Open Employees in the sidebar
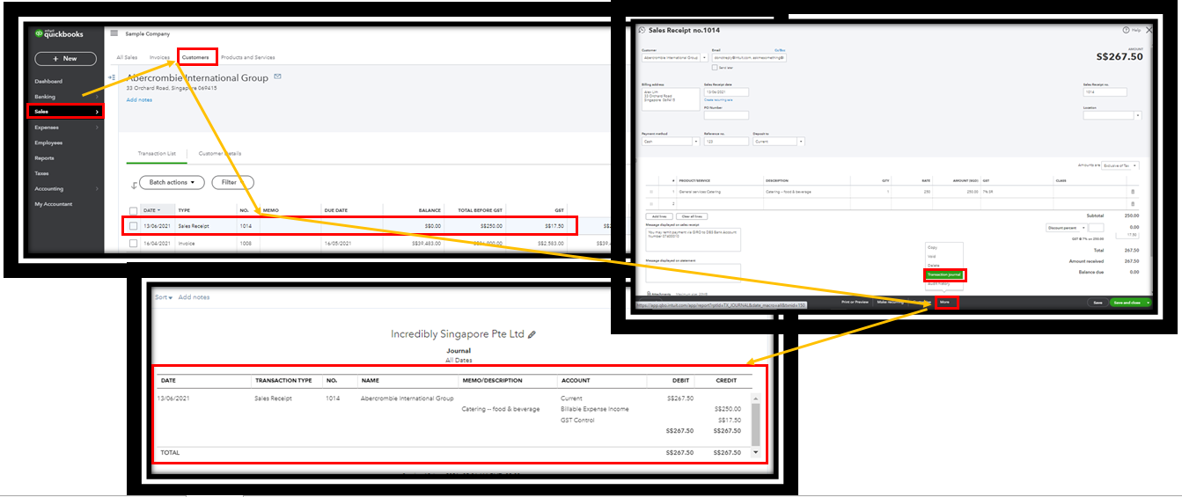 (48, 143)
